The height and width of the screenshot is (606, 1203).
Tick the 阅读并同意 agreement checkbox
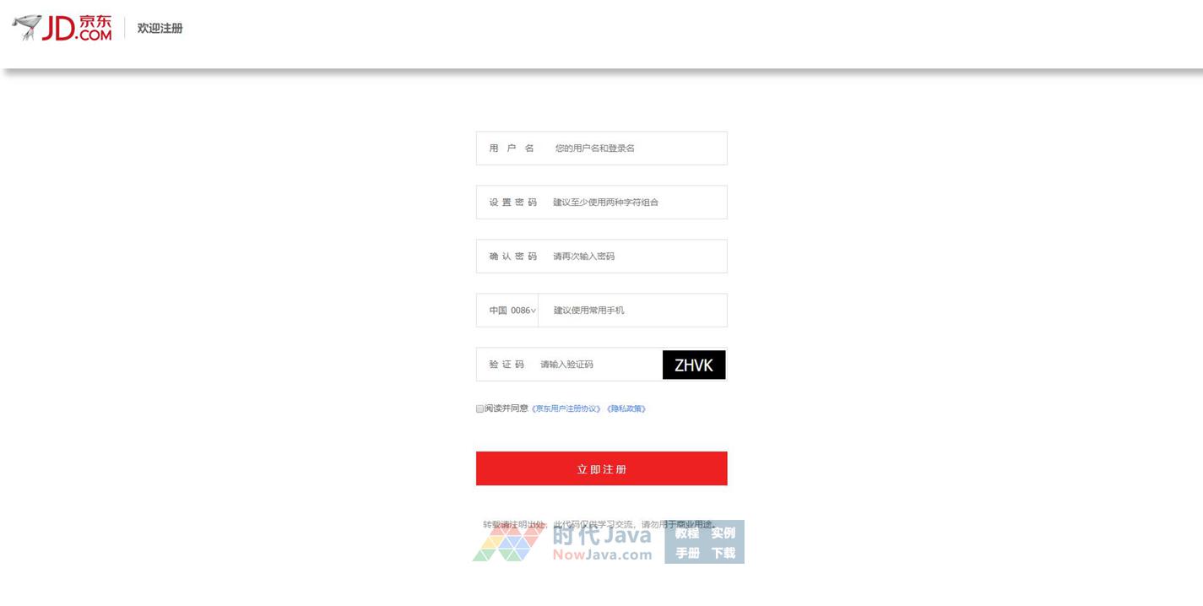[480, 409]
